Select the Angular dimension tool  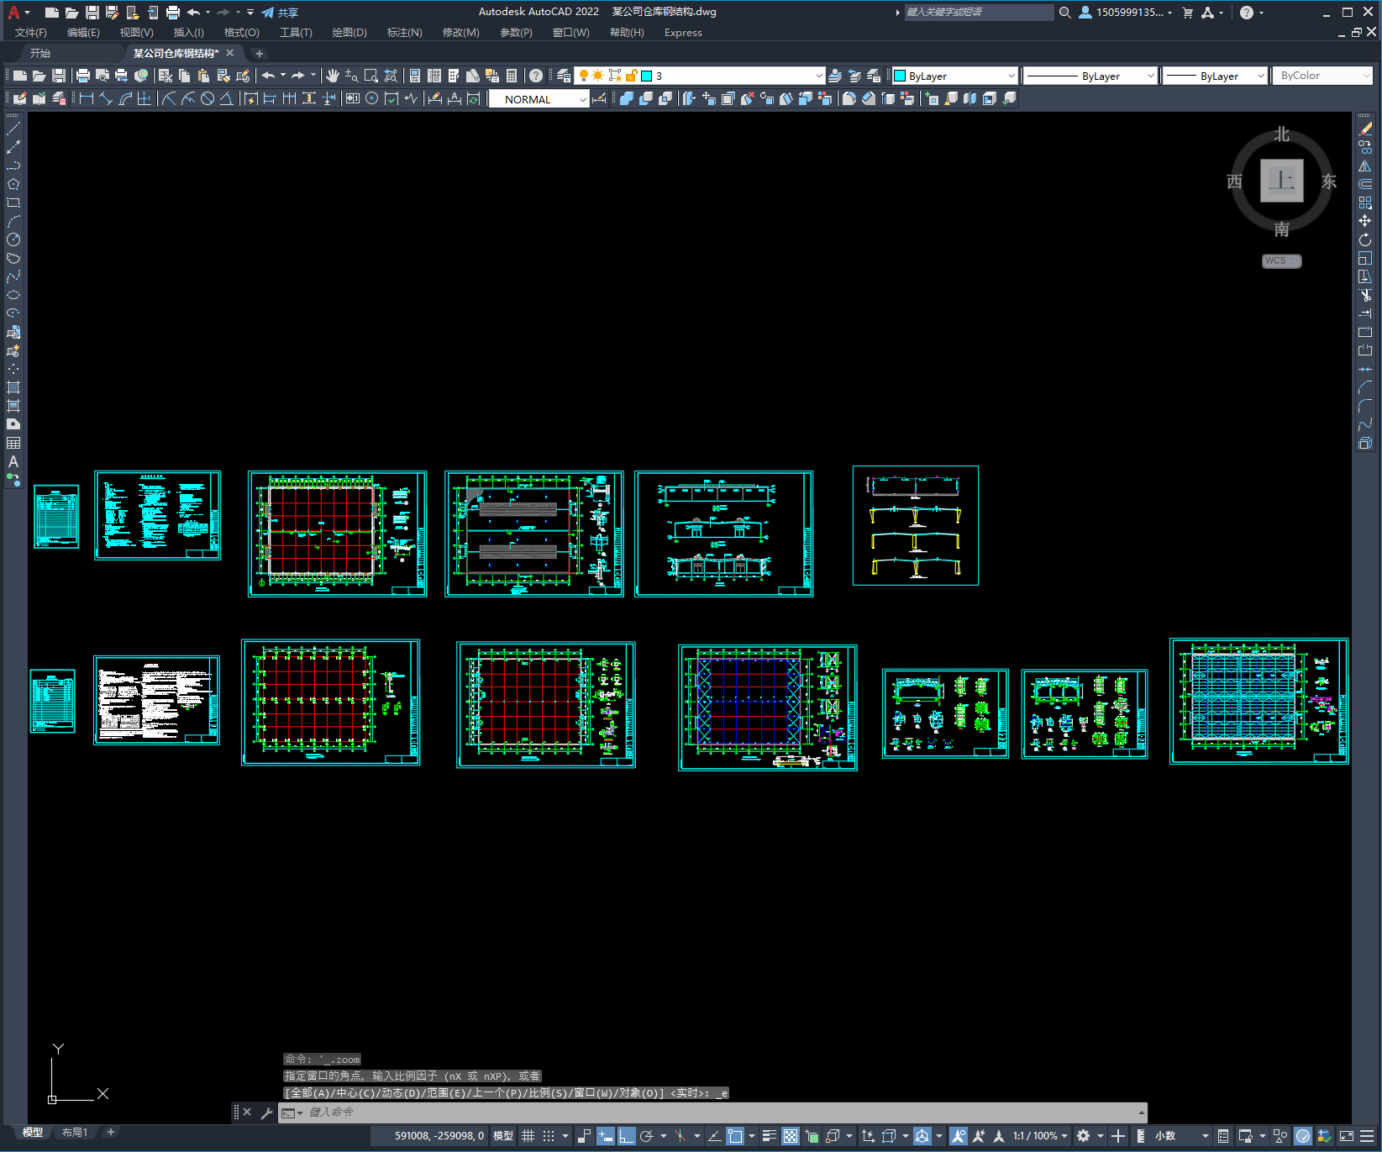coord(227,98)
